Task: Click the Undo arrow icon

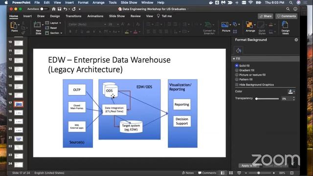Action: pyautogui.click(x=65, y=9)
